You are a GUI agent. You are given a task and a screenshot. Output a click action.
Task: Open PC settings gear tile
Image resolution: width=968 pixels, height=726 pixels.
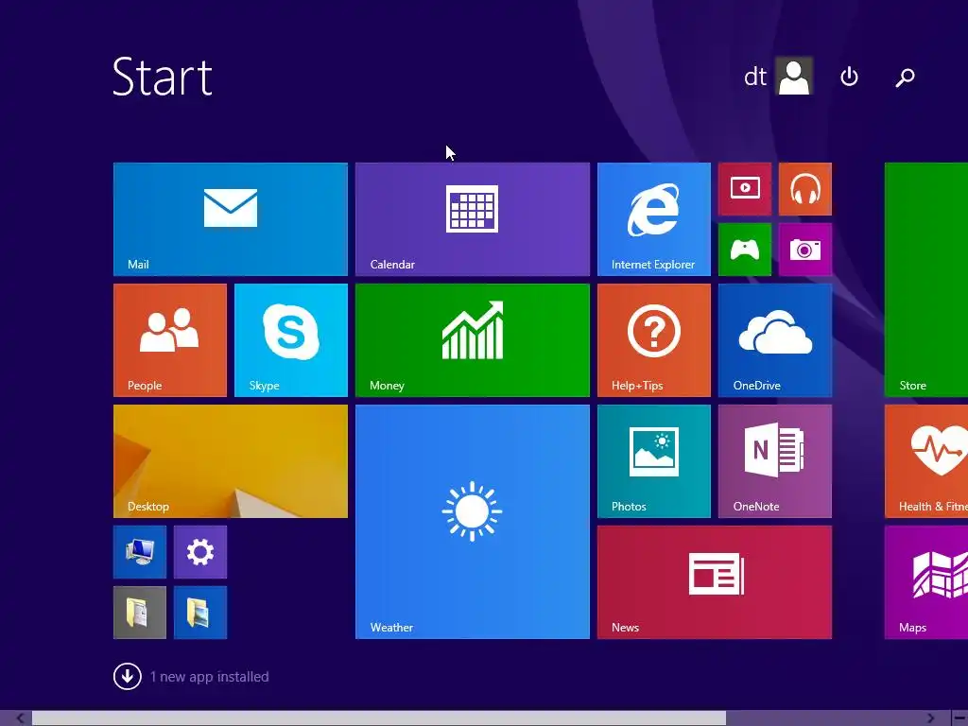pos(200,552)
